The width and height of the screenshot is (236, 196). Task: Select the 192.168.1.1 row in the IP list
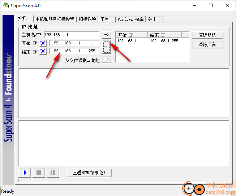152,41
